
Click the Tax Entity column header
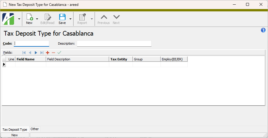(x=121, y=59)
